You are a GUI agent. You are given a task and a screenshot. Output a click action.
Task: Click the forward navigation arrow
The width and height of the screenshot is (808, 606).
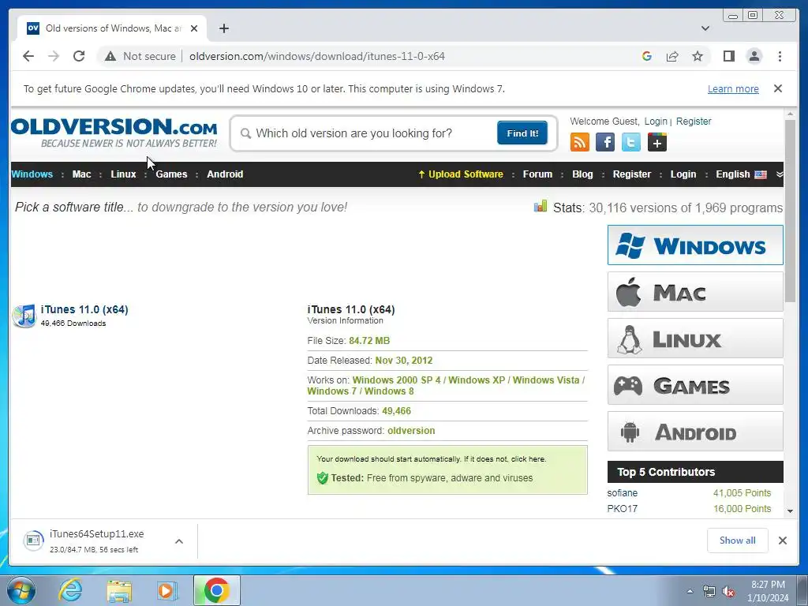pyautogui.click(x=54, y=56)
